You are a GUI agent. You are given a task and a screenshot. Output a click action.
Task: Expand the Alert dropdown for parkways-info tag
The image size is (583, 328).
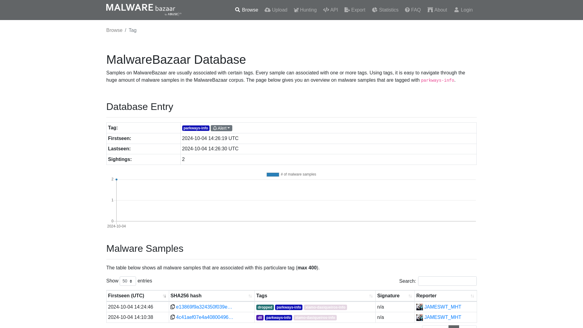221,128
